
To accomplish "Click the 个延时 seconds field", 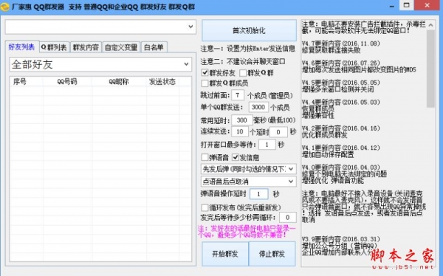I will (278, 132).
